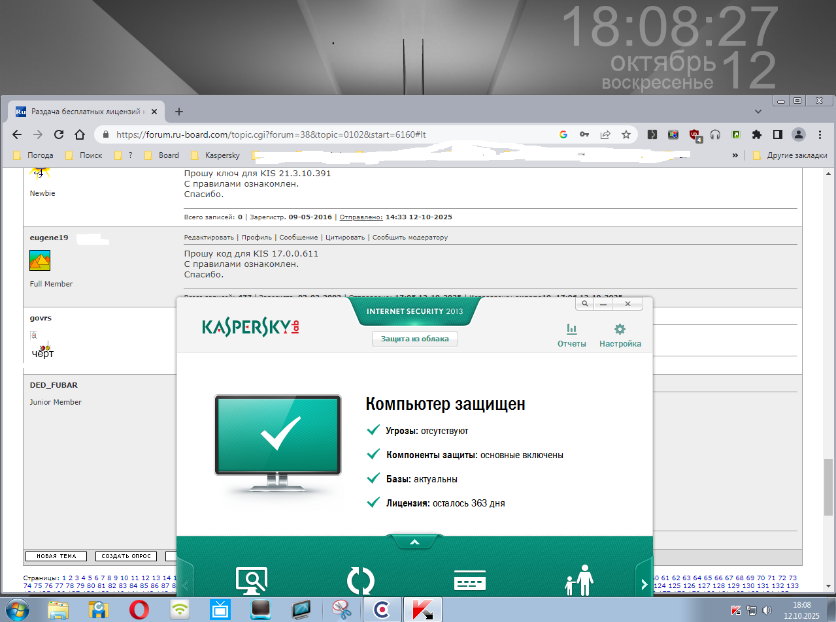Open the Chrome profile avatar
Screen dimensions: 836x622
click(x=799, y=134)
